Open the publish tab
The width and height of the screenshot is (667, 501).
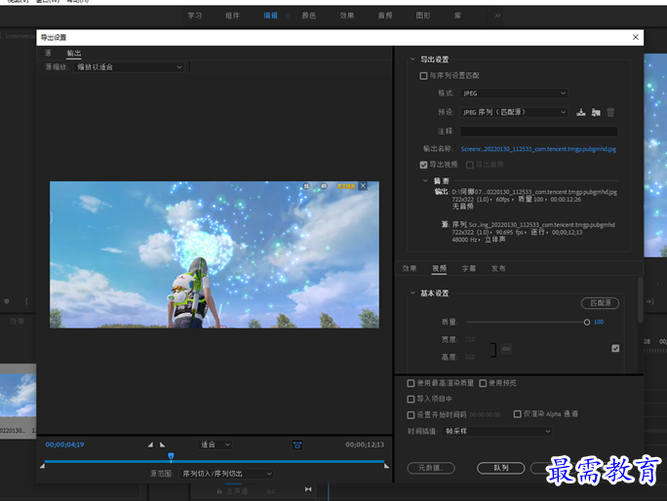(498, 268)
